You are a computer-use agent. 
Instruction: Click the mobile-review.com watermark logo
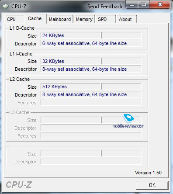(128, 121)
